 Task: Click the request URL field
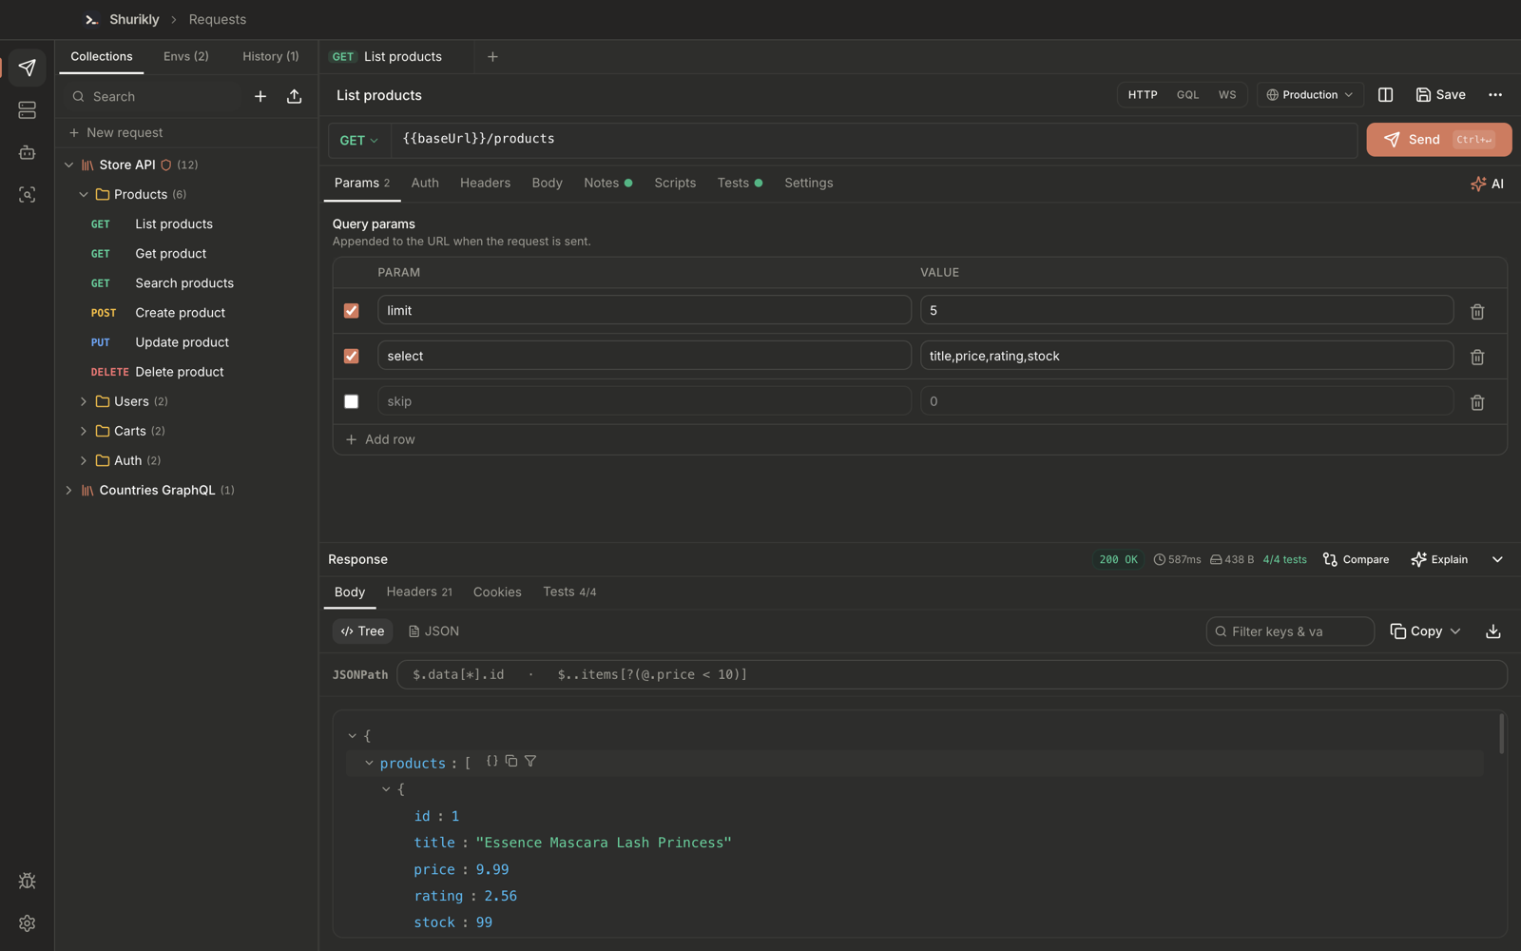tap(874, 140)
